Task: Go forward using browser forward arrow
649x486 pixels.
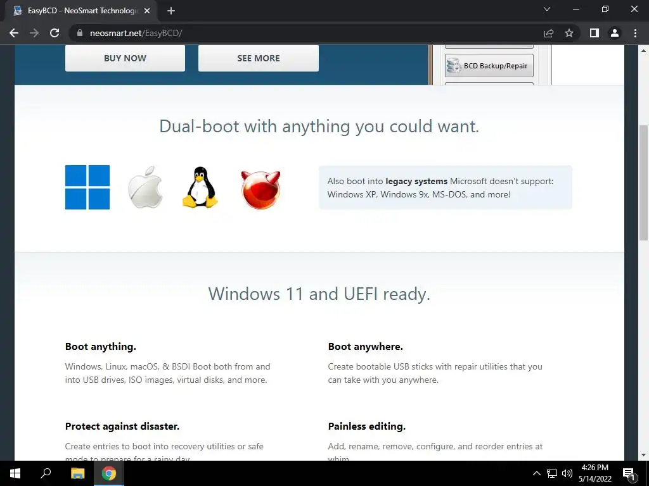Action: (x=34, y=33)
